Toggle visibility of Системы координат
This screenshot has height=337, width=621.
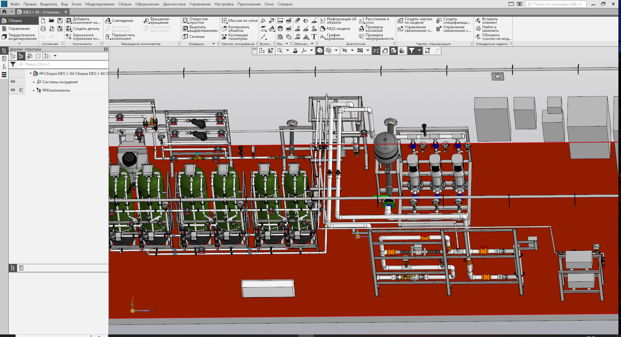tap(13, 82)
